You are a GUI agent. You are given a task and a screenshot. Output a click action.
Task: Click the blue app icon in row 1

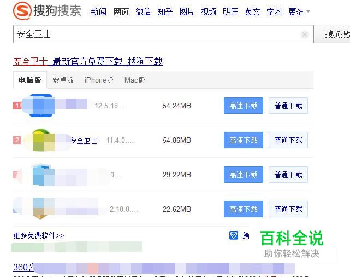coord(41,106)
